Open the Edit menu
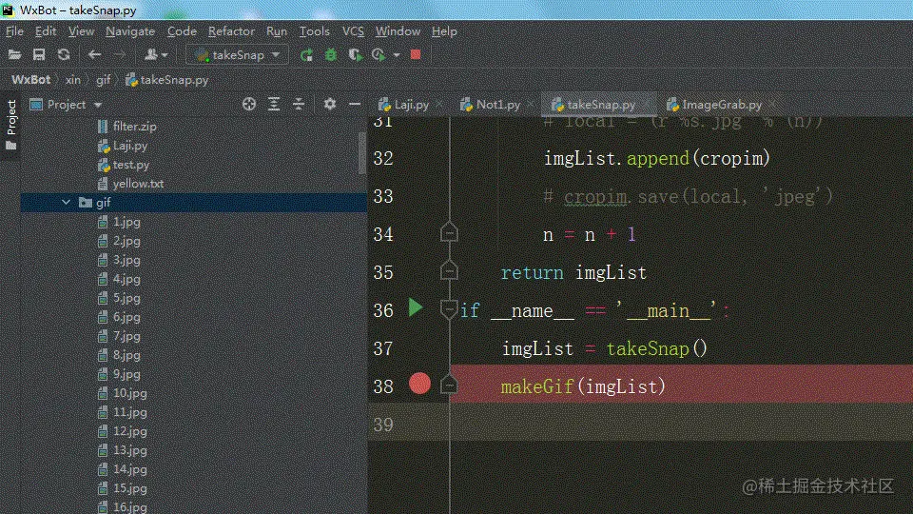This screenshot has width=913, height=514. pos(46,31)
